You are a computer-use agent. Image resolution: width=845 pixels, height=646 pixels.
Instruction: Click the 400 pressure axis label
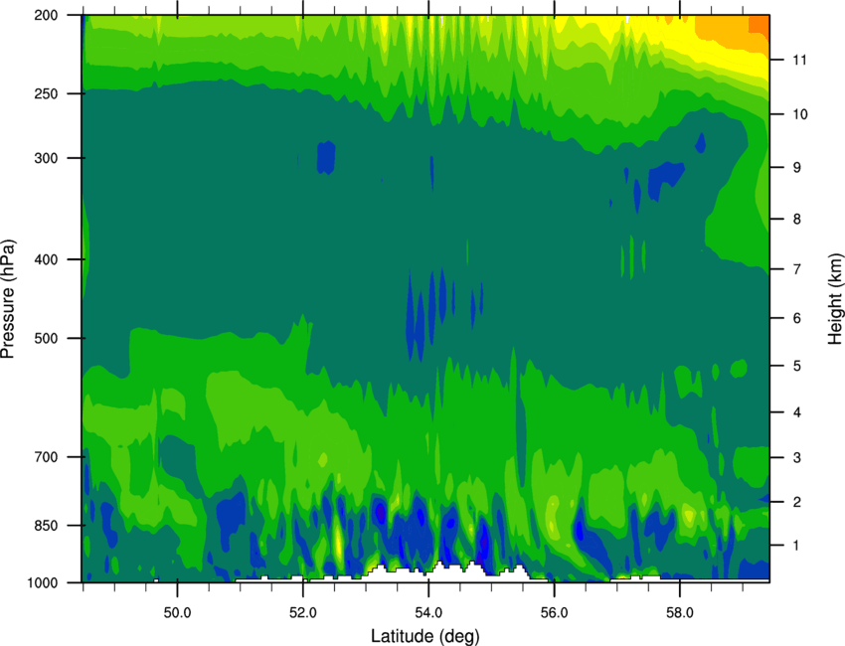point(46,259)
